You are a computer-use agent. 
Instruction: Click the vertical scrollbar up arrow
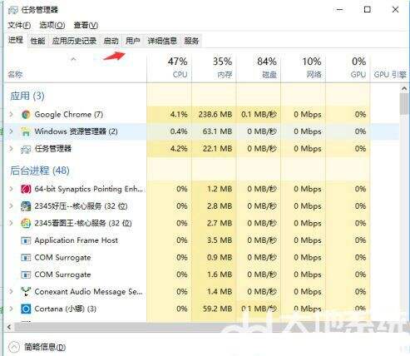(404, 89)
